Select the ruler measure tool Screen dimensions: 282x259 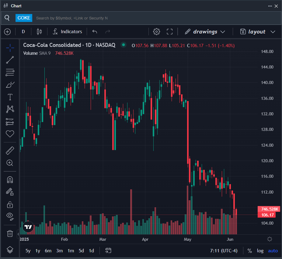click(10, 151)
